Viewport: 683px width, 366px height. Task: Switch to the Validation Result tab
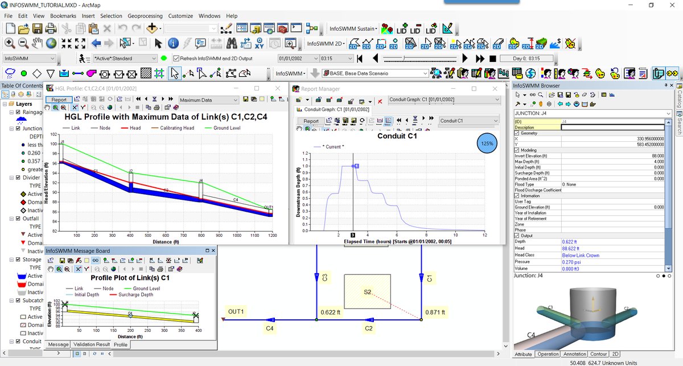(91, 344)
